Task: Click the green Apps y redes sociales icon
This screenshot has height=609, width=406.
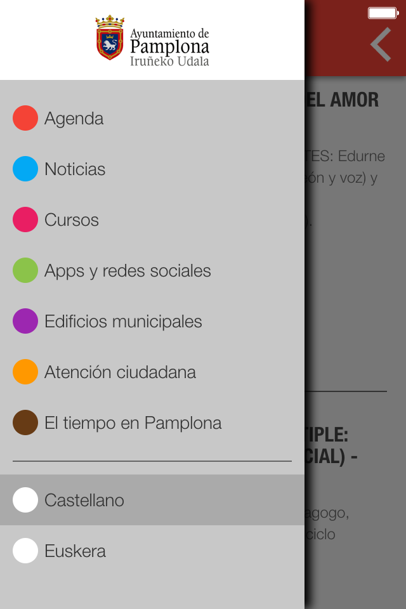Action: coord(25,270)
